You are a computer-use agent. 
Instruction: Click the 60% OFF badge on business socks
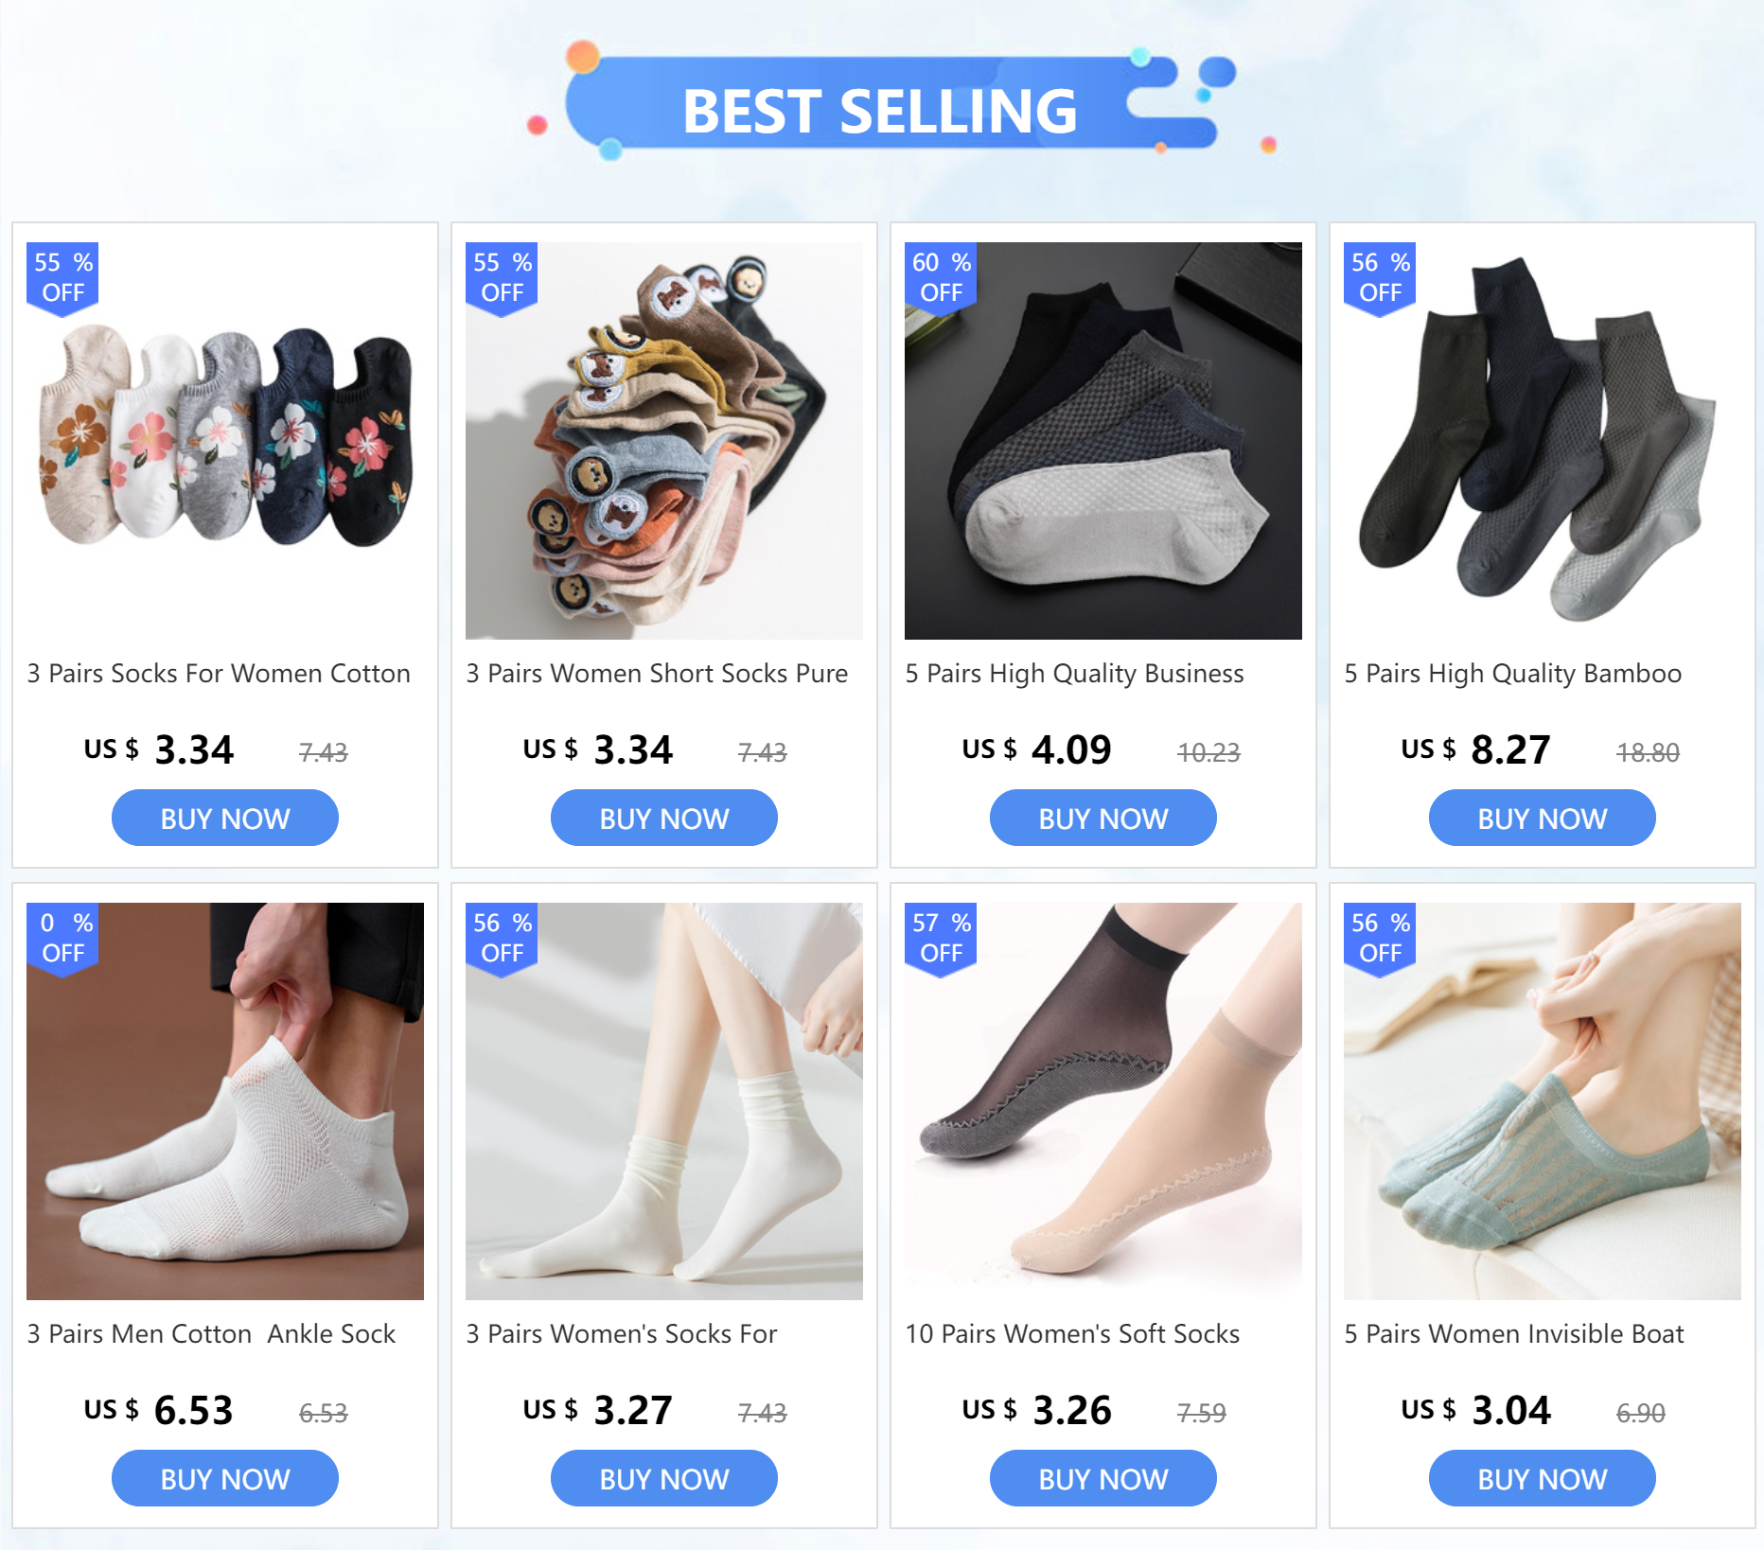point(941,278)
